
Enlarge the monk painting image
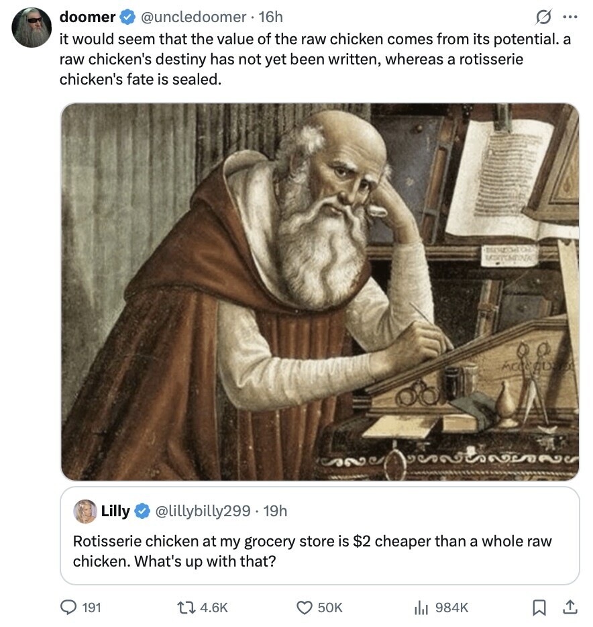coord(319,291)
